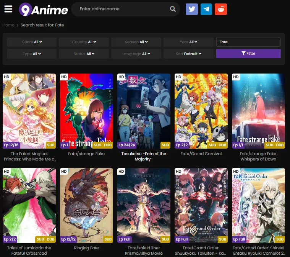Viewport: 290px width, 257px height.
Task: Click the search magnifier icon
Action: [x=173, y=9]
